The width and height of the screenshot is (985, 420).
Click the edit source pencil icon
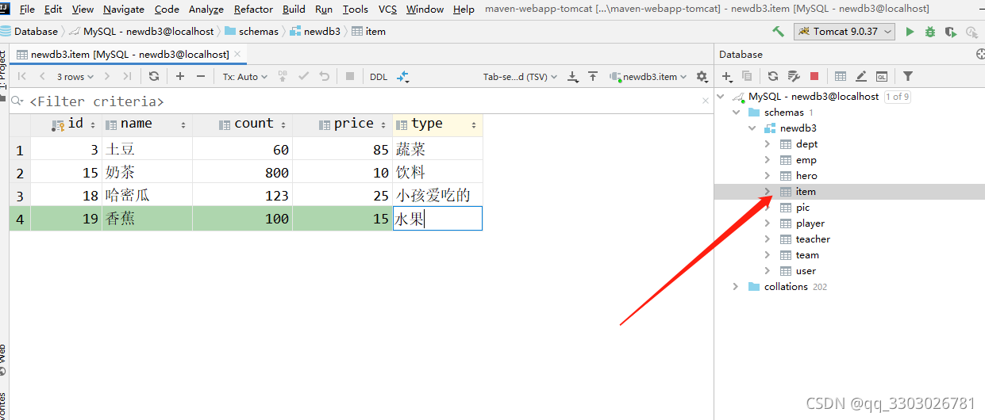[861, 76]
